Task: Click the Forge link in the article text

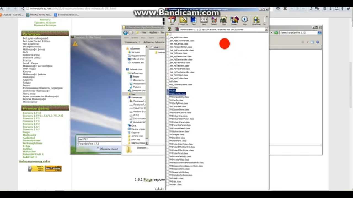Action: point(148,180)
